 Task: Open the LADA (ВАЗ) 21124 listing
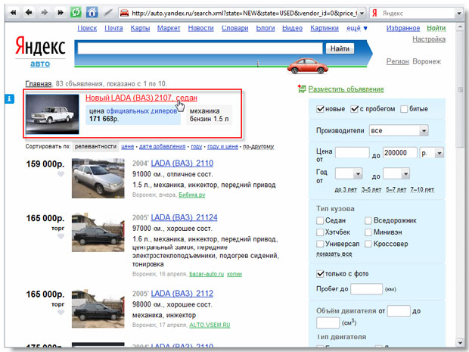(184, 217)
